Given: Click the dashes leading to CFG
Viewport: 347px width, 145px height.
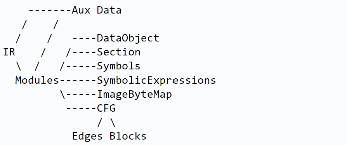Looking at the screenshot, I should tap(82, 109).
